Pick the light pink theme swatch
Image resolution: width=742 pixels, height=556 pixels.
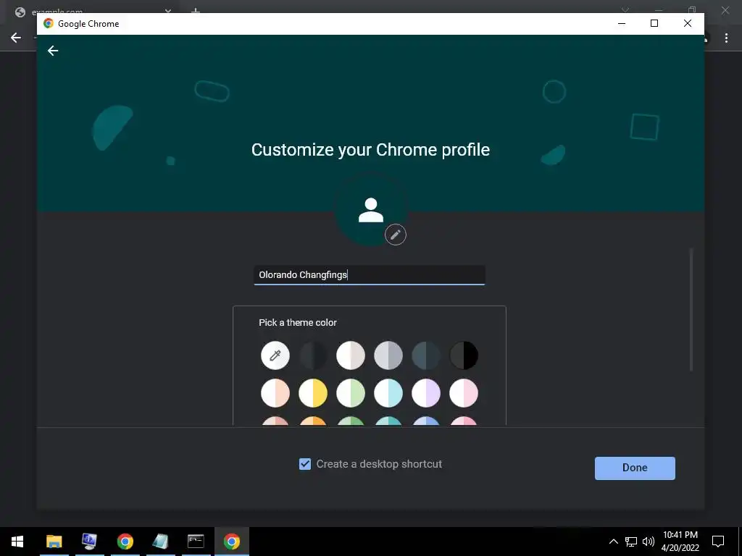click(x=464, y=393)
